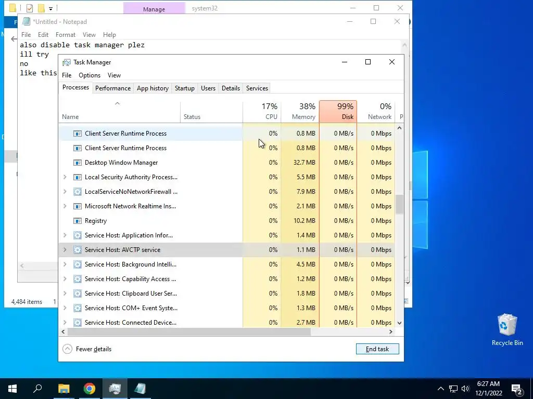The image size is (533, 399).
Task: Click the Notepad taskbar icon
Action: click(x=140, y=389)
